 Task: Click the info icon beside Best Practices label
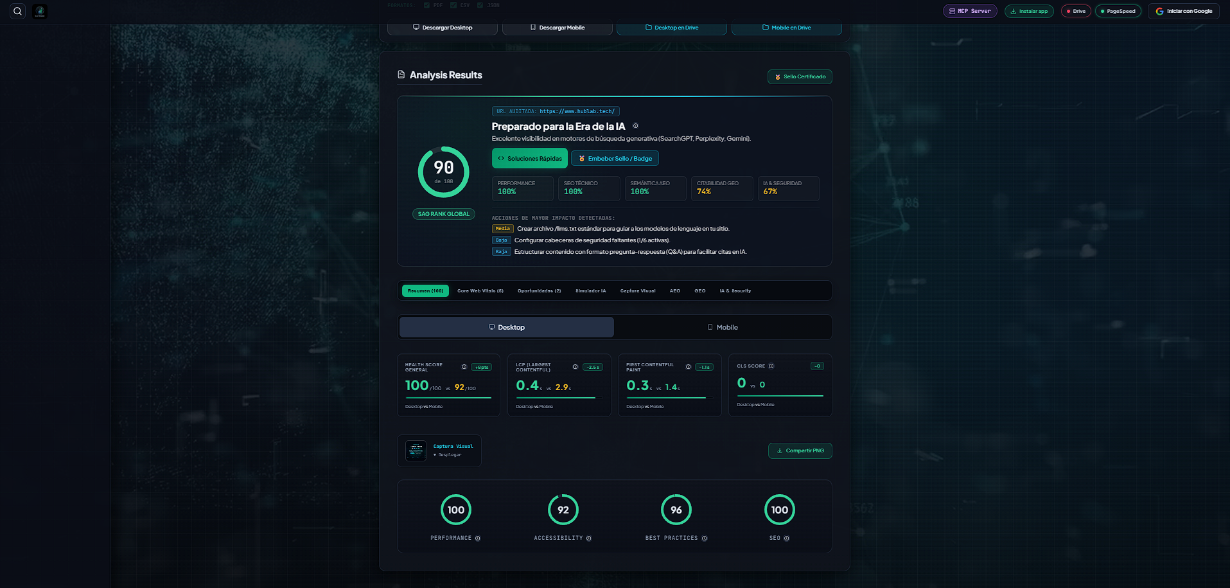pyautogui.click(x=704, y=539)
